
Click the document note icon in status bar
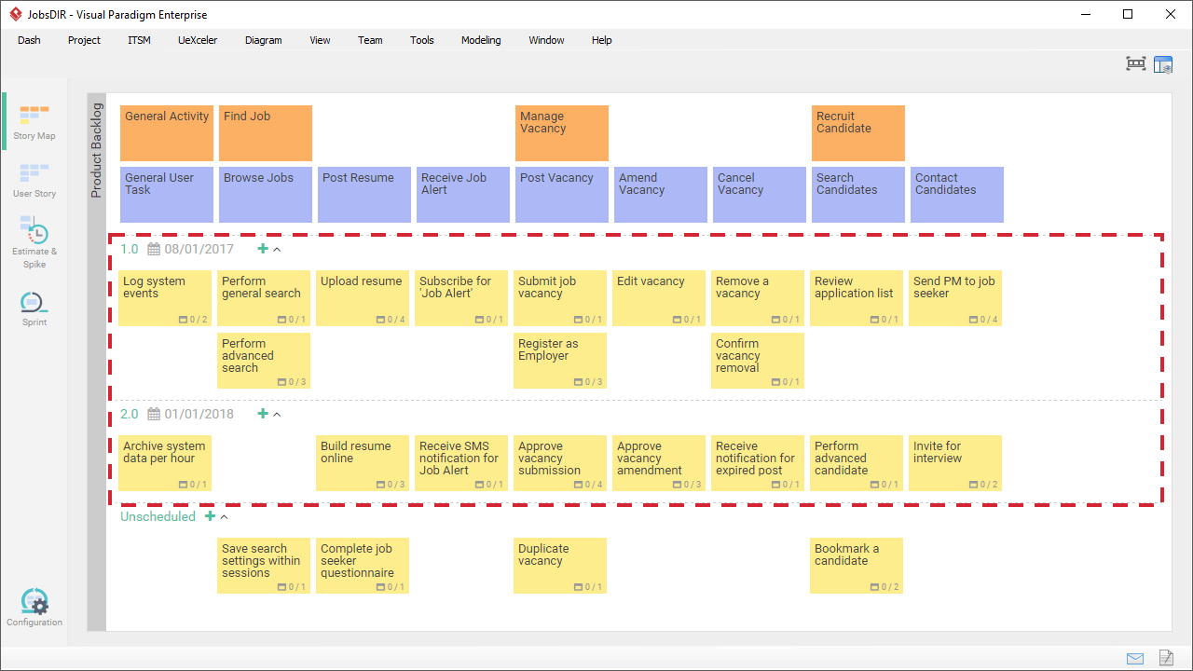pyautogui.click(x=1166, y=658)
